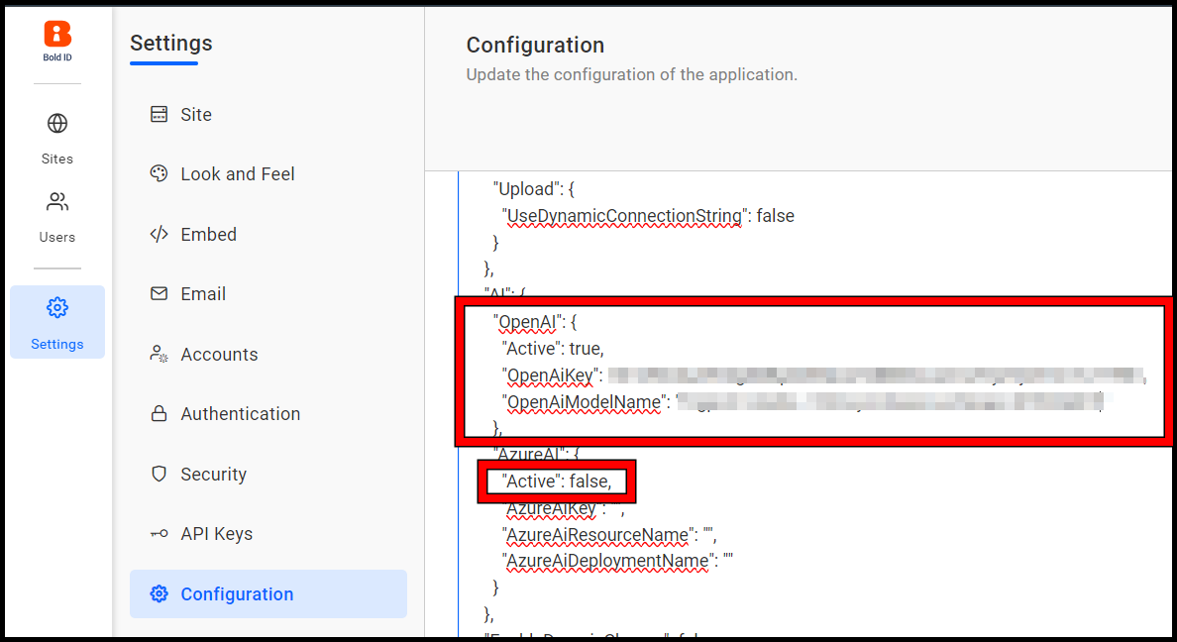The height and width of the screenshot is (642, 1177).
Task: Select the Sites globe icon
Action: (56, 123)
